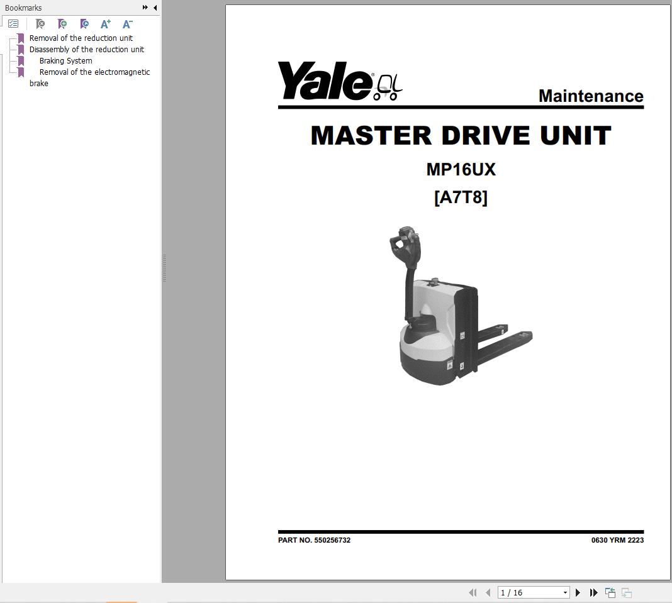Screen dimensions: 672x603
Task: Click the next view icon
Action: (625, 592)
